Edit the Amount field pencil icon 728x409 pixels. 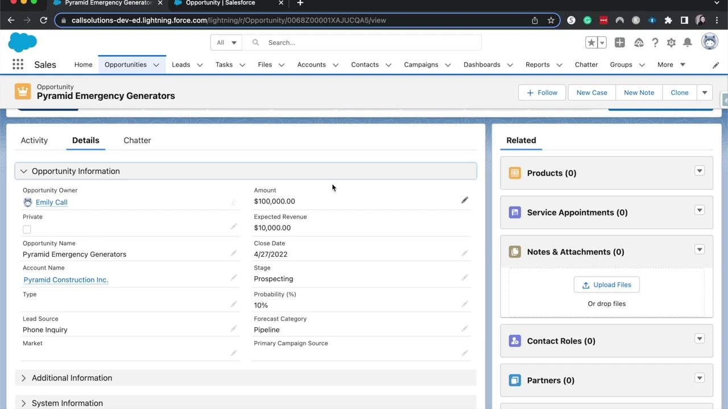(465, 200)
